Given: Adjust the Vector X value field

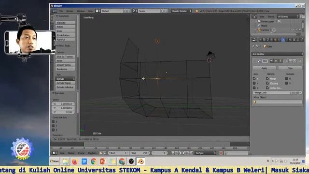Looking at the screenshot, I should (63, 104).
